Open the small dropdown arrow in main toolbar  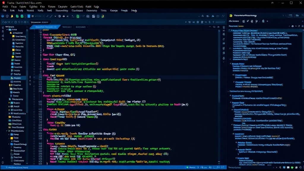pos(55,17)
